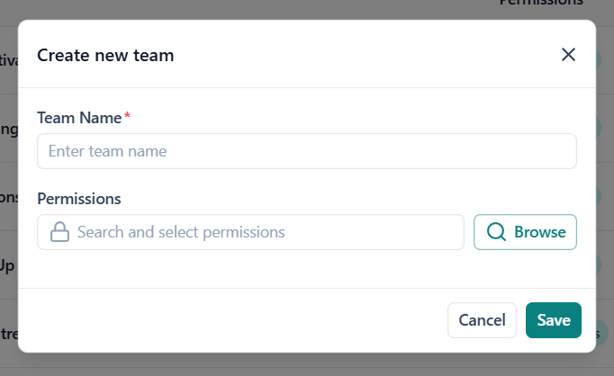The height and width of the screenshot is (376, 614).
Task: Click the lock icon in Permissions field
Action: [59, 232]
